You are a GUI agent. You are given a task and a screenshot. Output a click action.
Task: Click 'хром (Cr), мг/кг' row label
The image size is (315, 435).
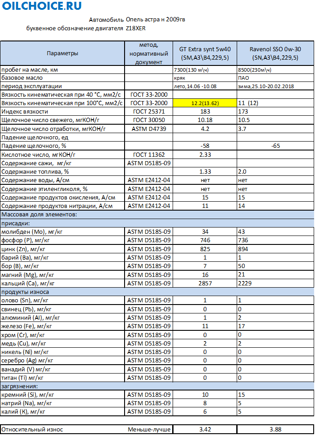pyautogui.click(x=23, y=335)
